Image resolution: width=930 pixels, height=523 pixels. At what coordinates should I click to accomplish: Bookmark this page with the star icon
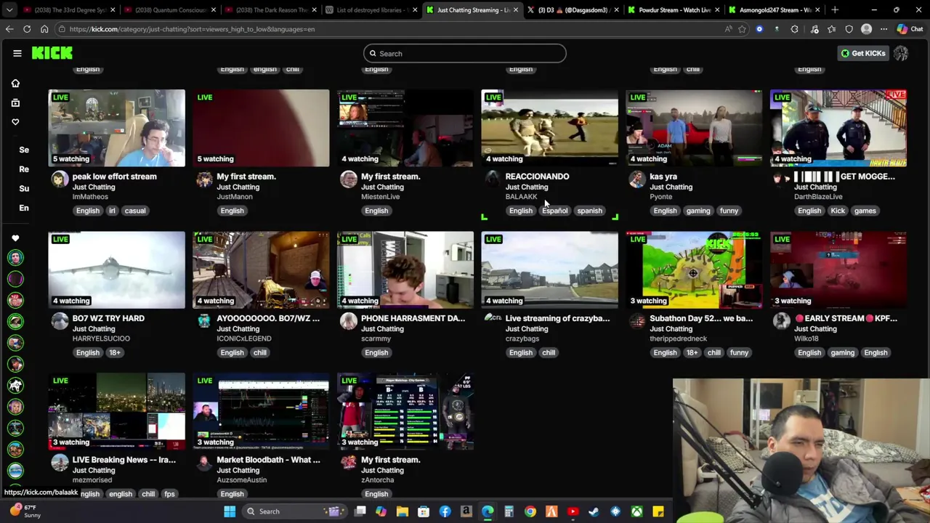[742, 29]
